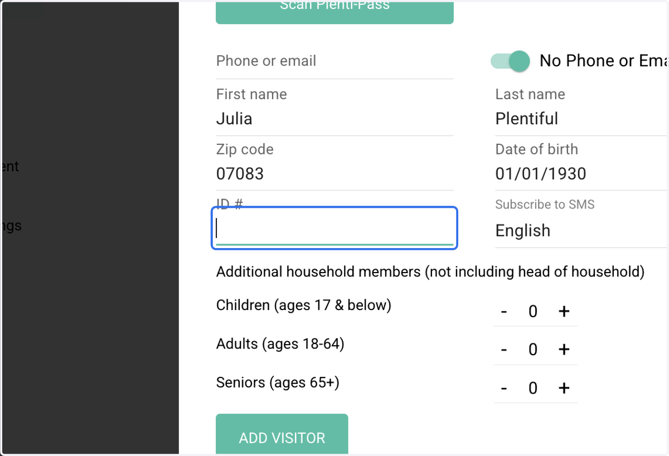Edit the First name field containing Julia
Viewport: 669px width, 456px height.
tap(334, 119)
